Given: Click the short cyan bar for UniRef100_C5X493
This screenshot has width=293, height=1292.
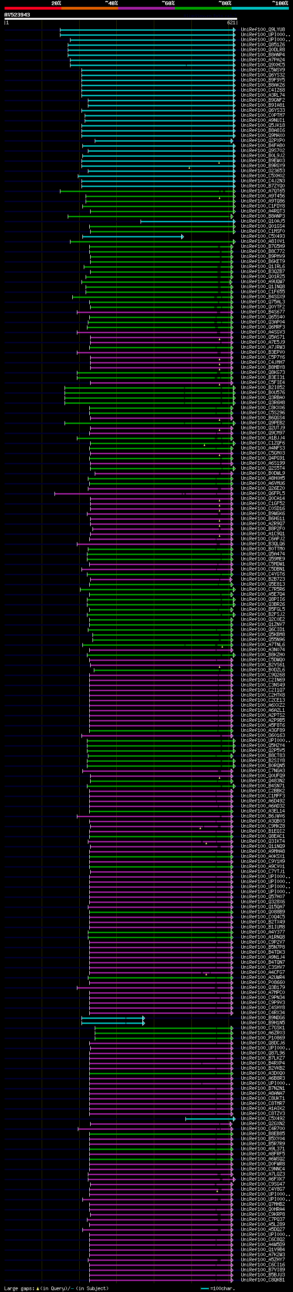Looking at the screenshot, I should coord(133,236).
